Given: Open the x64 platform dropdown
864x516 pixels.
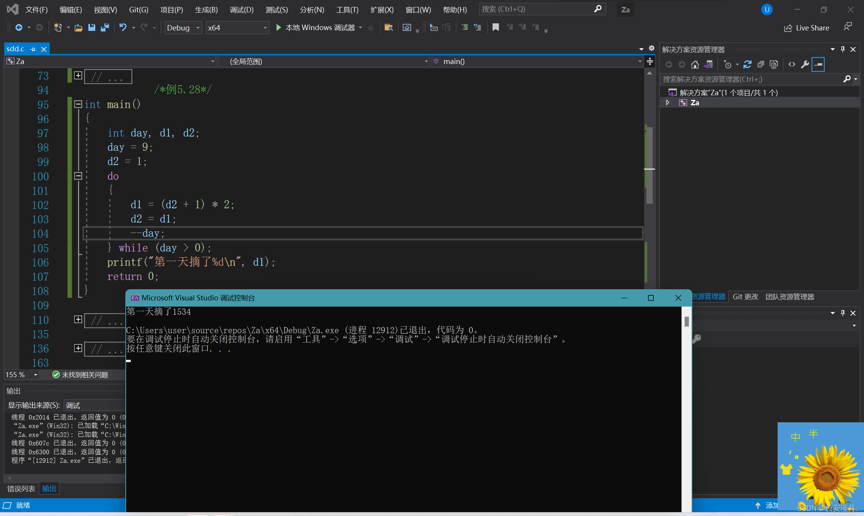Looking at the screenshot, I should pyautogui.click(x=237, y=28).
